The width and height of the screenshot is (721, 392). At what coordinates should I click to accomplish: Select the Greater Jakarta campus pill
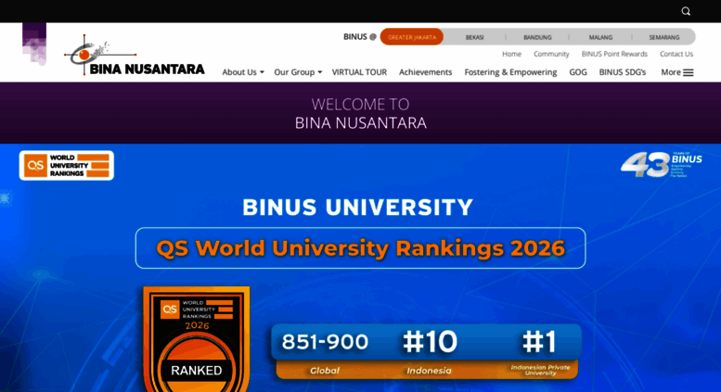tap(412, 37)
